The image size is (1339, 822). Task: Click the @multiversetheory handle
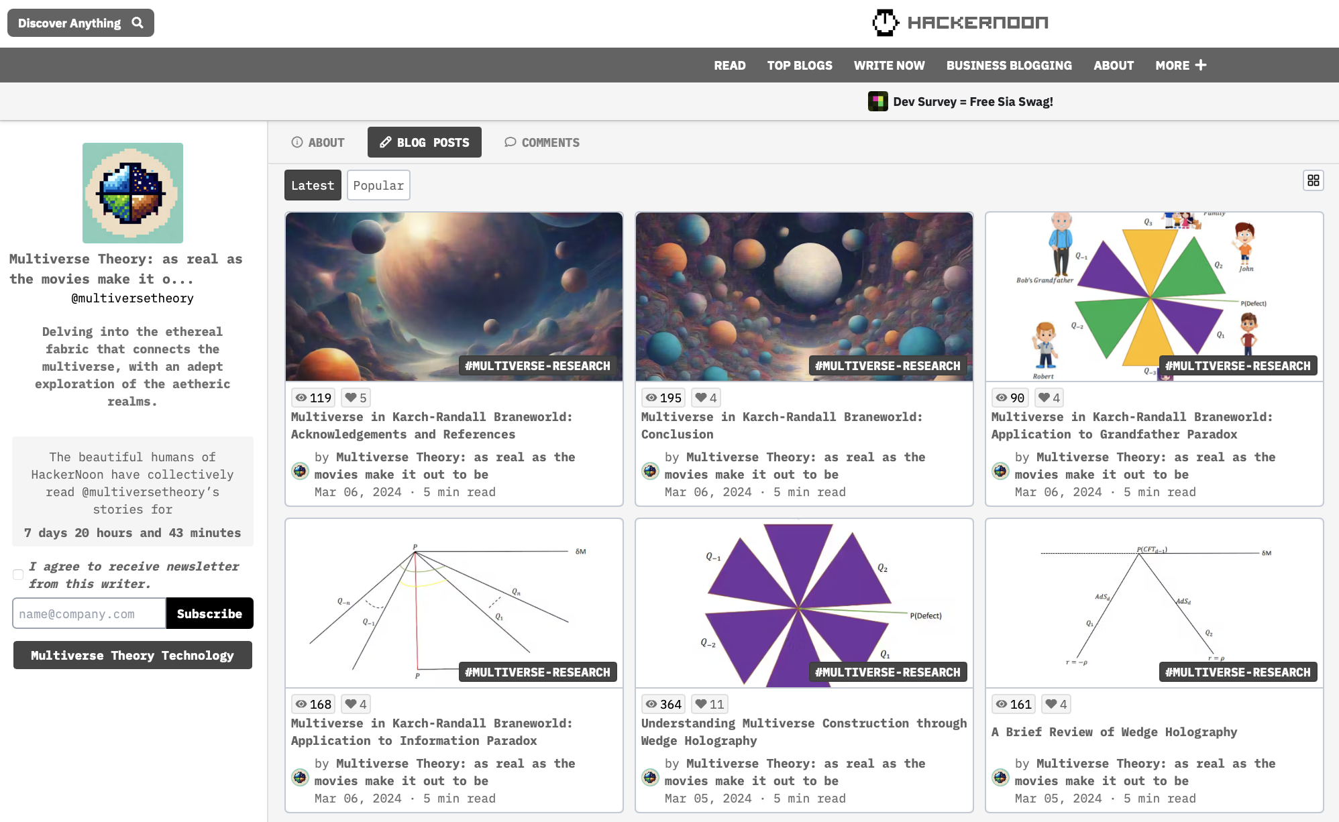(132, 298)
